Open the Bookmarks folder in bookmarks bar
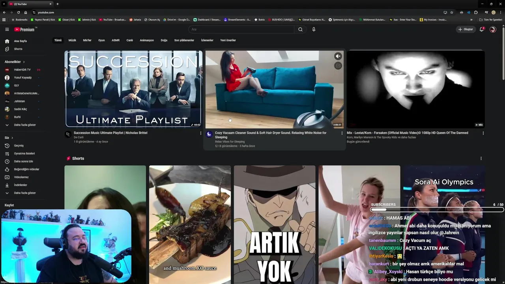505x284 pixels. (20, 20)
